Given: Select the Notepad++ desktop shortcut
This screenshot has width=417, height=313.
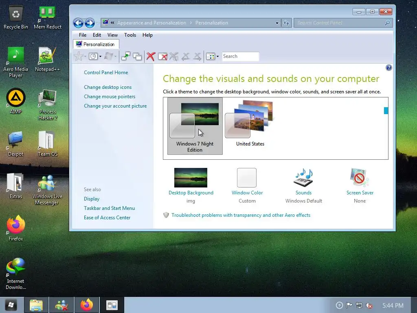Looking at the screenshot, I should (47, 60).
